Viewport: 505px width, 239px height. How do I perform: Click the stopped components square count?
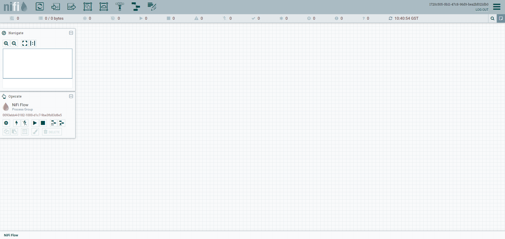click(171, 18)
